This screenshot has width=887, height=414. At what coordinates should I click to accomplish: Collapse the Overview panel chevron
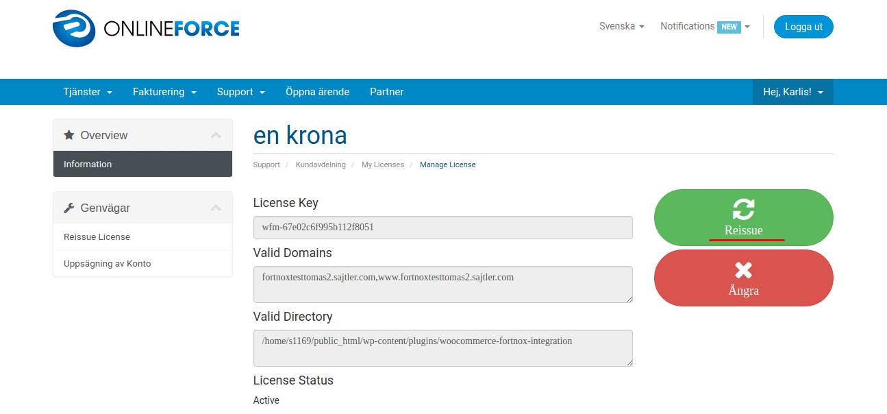[216, 135]
